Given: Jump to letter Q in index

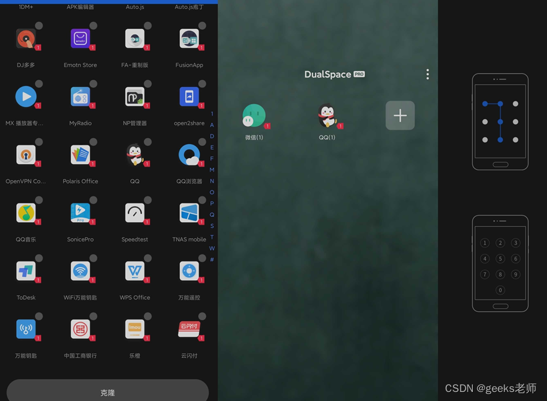Looking at the screenshot, I should pos(212,214).
